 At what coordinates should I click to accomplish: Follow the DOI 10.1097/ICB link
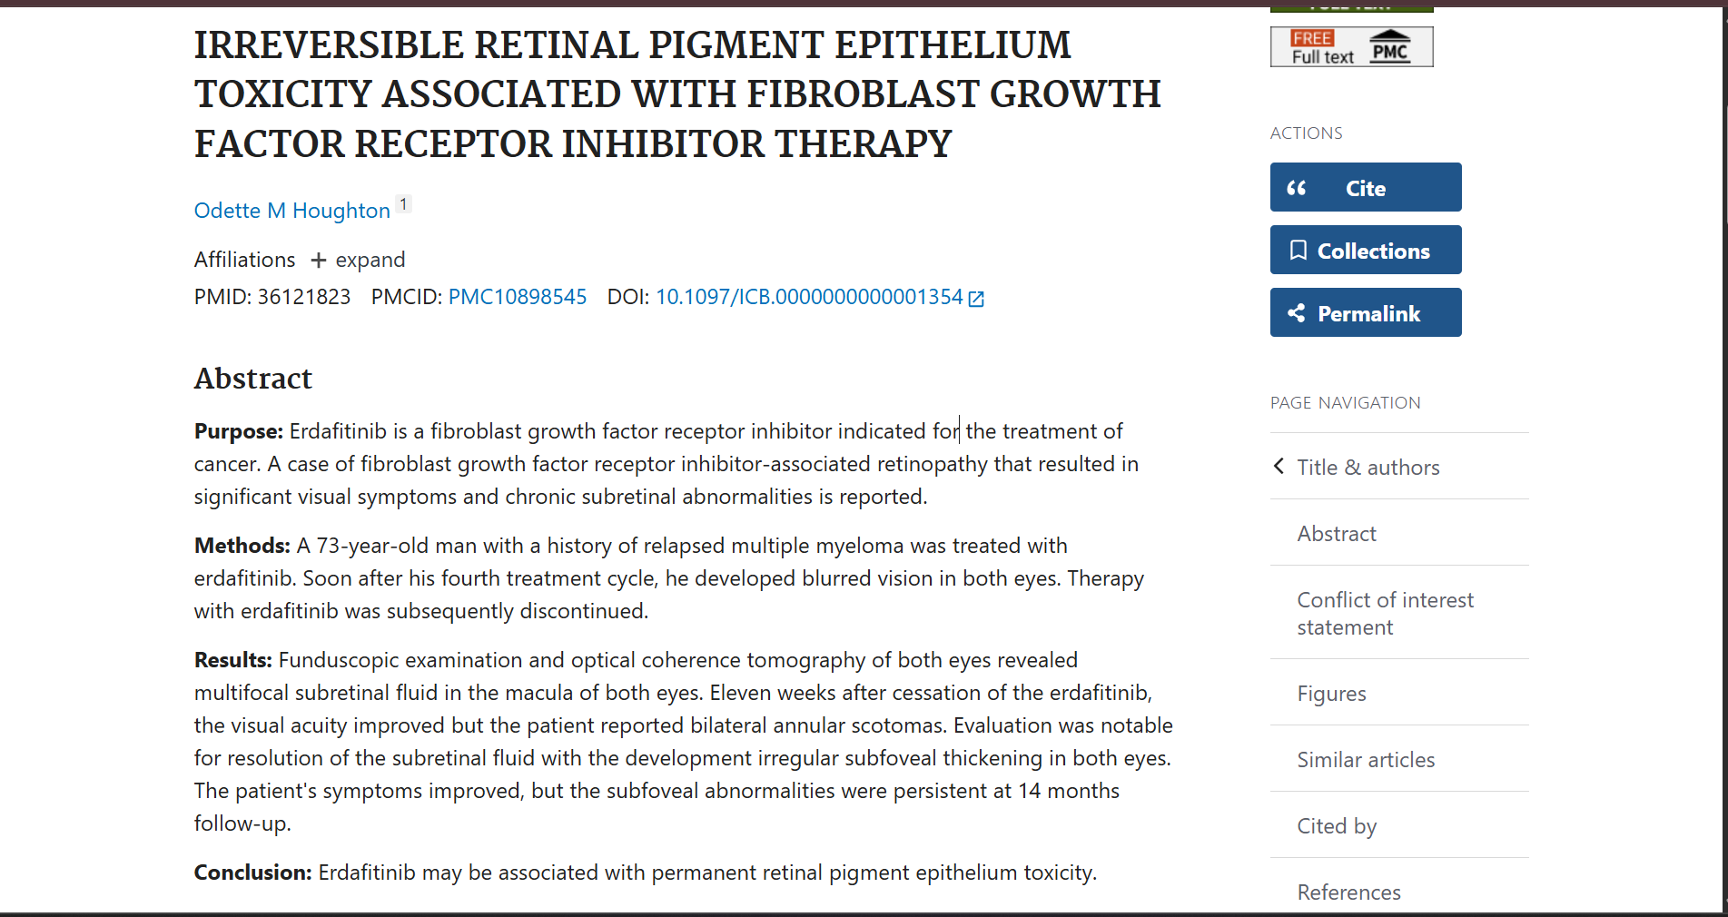[809, 297]
